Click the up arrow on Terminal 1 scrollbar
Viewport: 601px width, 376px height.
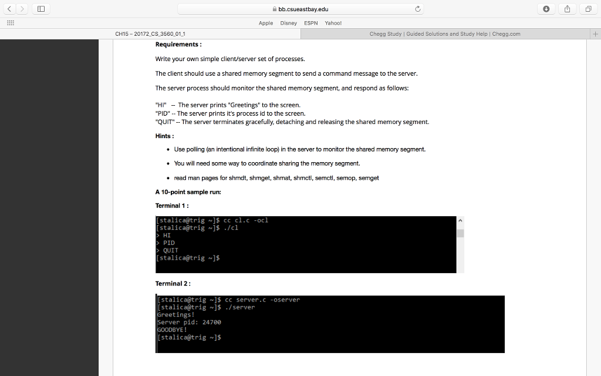[460, 220]
